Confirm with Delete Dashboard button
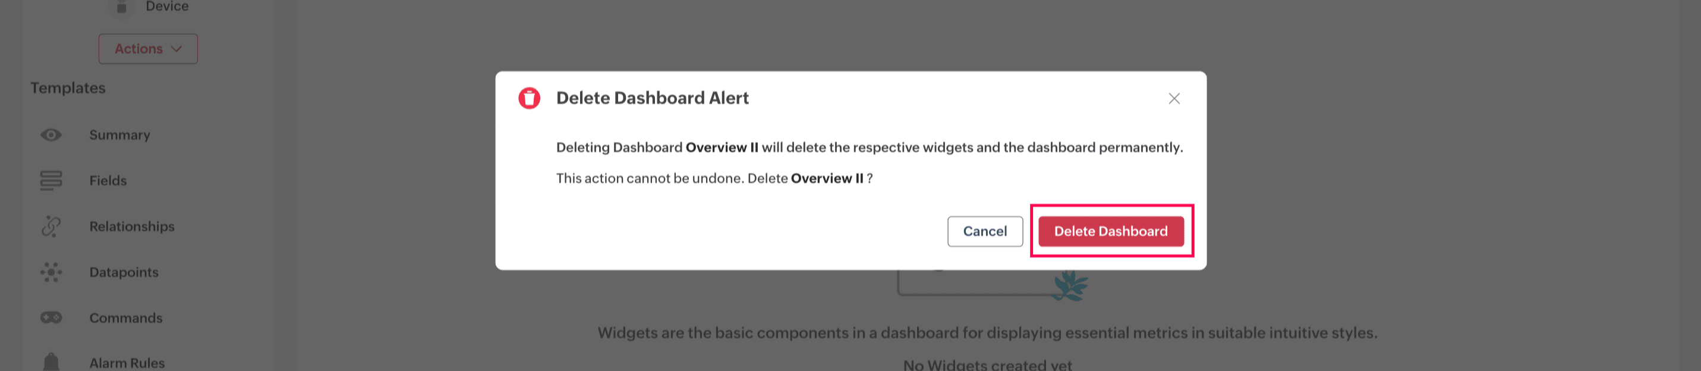Image resolution: width=1701 pixels, height=371 pixels. pyautogui.click(x=1110, y=231)
